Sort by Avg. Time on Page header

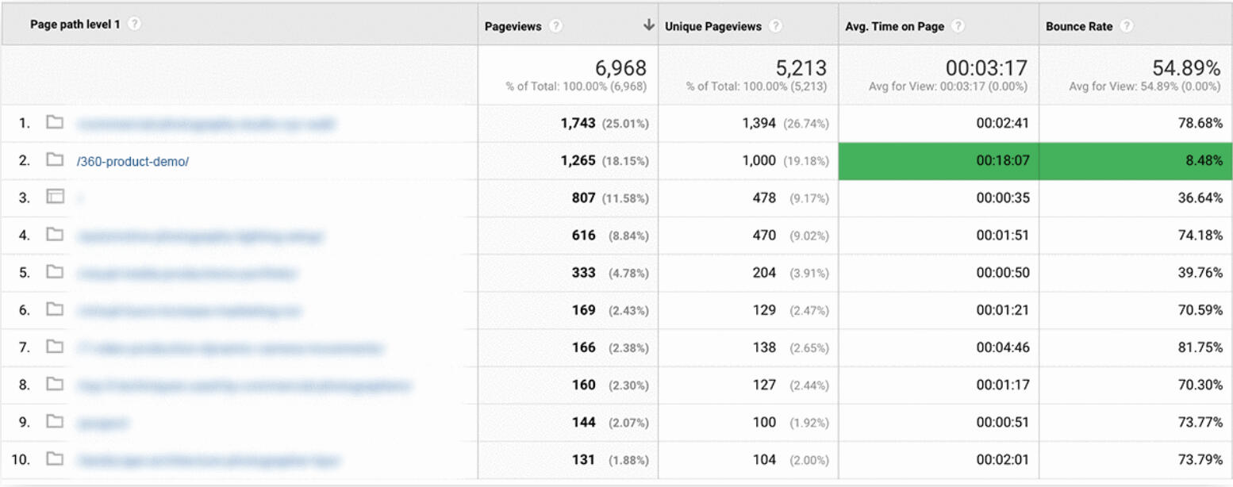coord(894,26)
